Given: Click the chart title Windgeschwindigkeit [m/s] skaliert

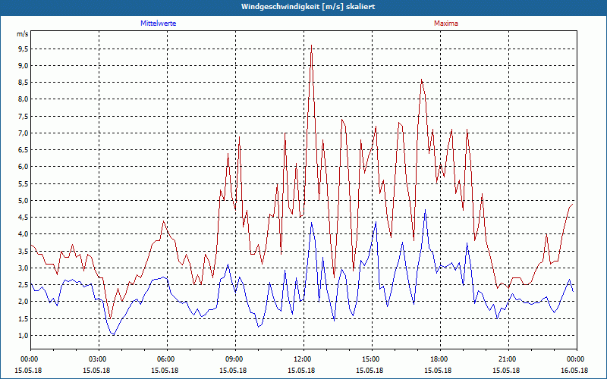Looking at the screenshot, I should pos(308,7).
